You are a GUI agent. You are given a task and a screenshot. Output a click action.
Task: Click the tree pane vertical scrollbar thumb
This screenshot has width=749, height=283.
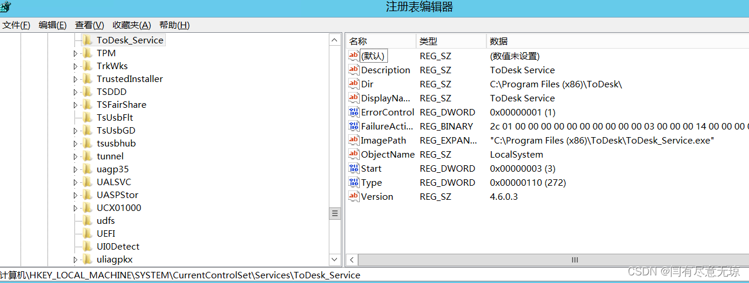click(x=335, y=213)
